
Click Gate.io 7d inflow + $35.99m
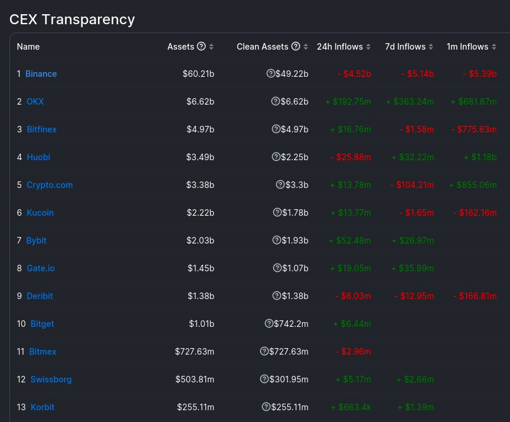click(413, 268)
